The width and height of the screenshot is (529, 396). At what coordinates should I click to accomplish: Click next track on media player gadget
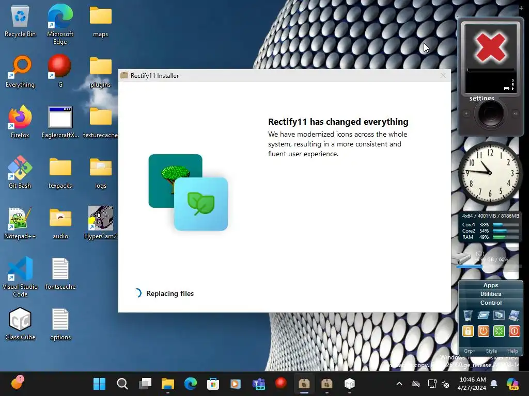coord(515,113)
